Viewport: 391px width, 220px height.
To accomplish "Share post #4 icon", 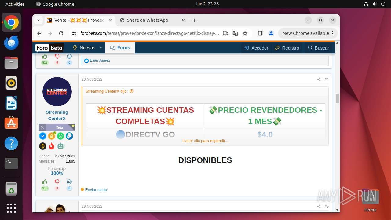I will coord(319,79).
